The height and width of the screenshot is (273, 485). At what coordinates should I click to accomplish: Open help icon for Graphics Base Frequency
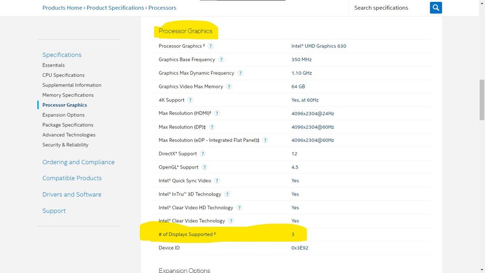click(x=221, y=59)
